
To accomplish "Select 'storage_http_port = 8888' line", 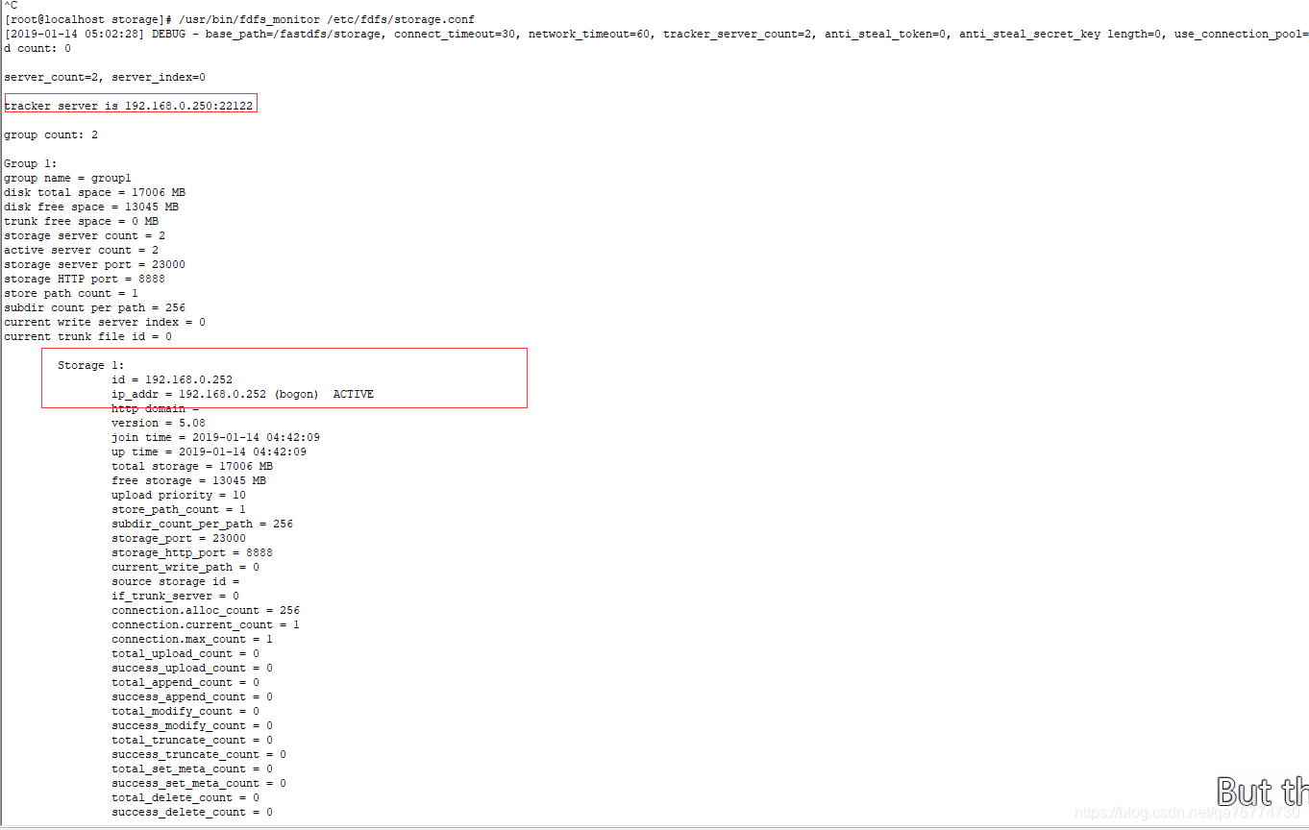I will click(x=192, y=552).
